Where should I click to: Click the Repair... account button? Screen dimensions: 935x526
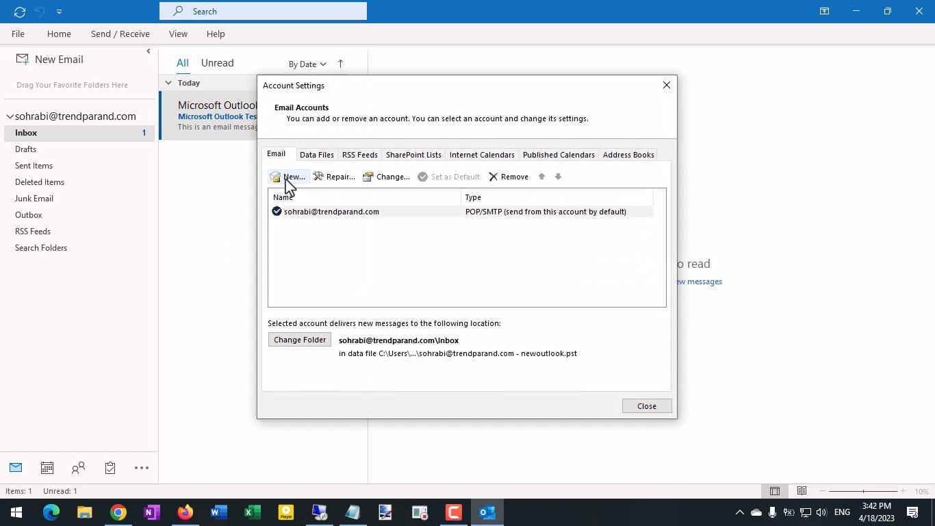pyautogui.click(x=334, y=177)
